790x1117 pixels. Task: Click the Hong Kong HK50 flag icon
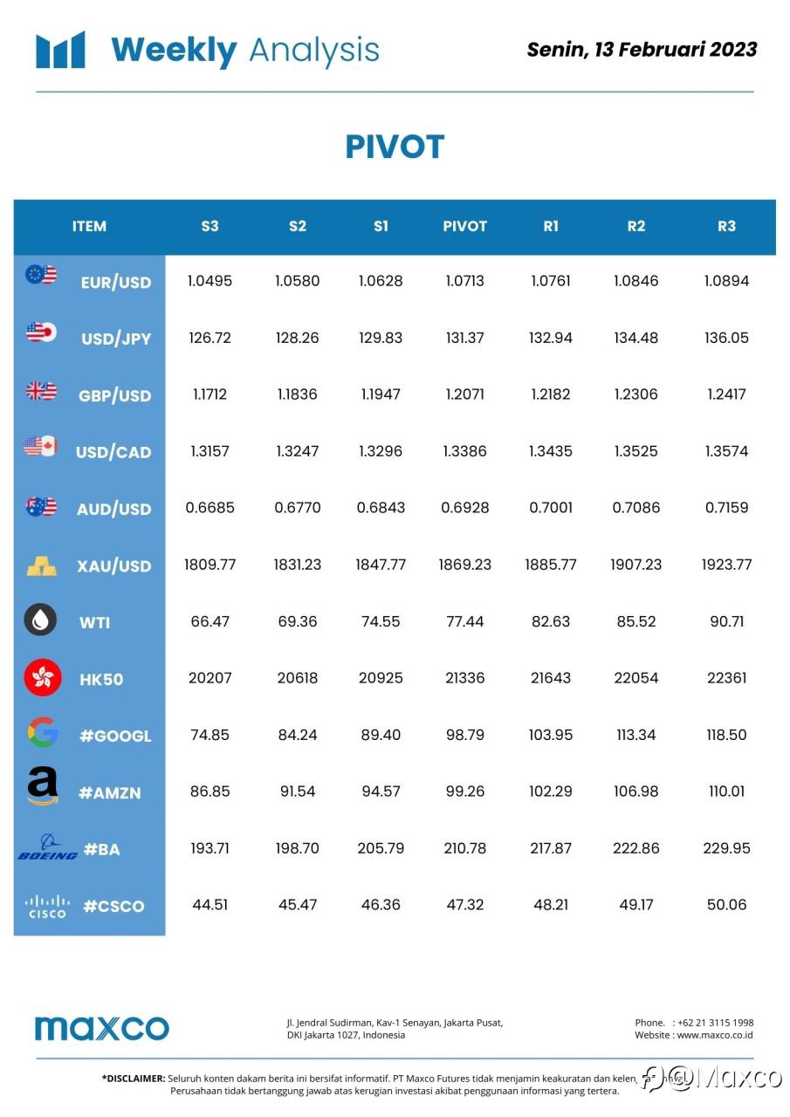pos(43,677)
